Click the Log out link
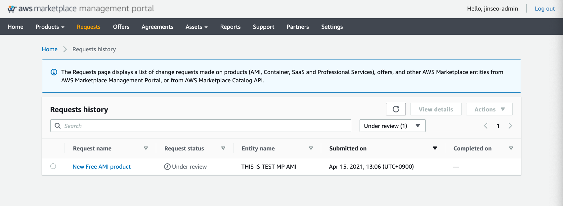Viewport: 563px width, 206px height. [545, 9]
